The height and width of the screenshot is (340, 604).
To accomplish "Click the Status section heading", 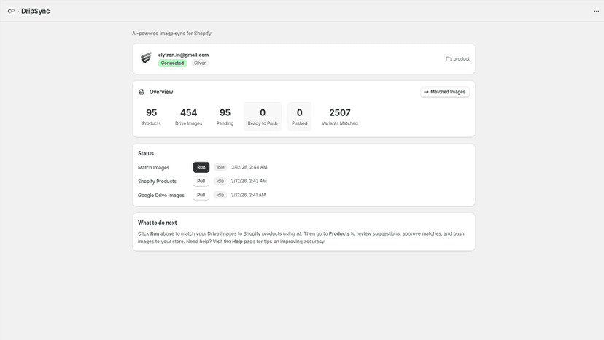I will click(146, 153).
